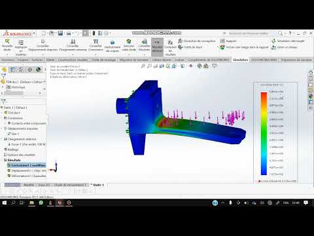Image resolution: width=314 pixels, height=236 pixels.
Task: Click the Help question mark icon
Action: coord(290,33)
